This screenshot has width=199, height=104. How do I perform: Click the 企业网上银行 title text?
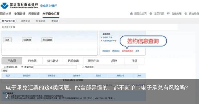coord(48,6)
